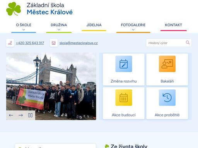
Task: Click the Akce proběhlé label
Action: tap(167, 115)
